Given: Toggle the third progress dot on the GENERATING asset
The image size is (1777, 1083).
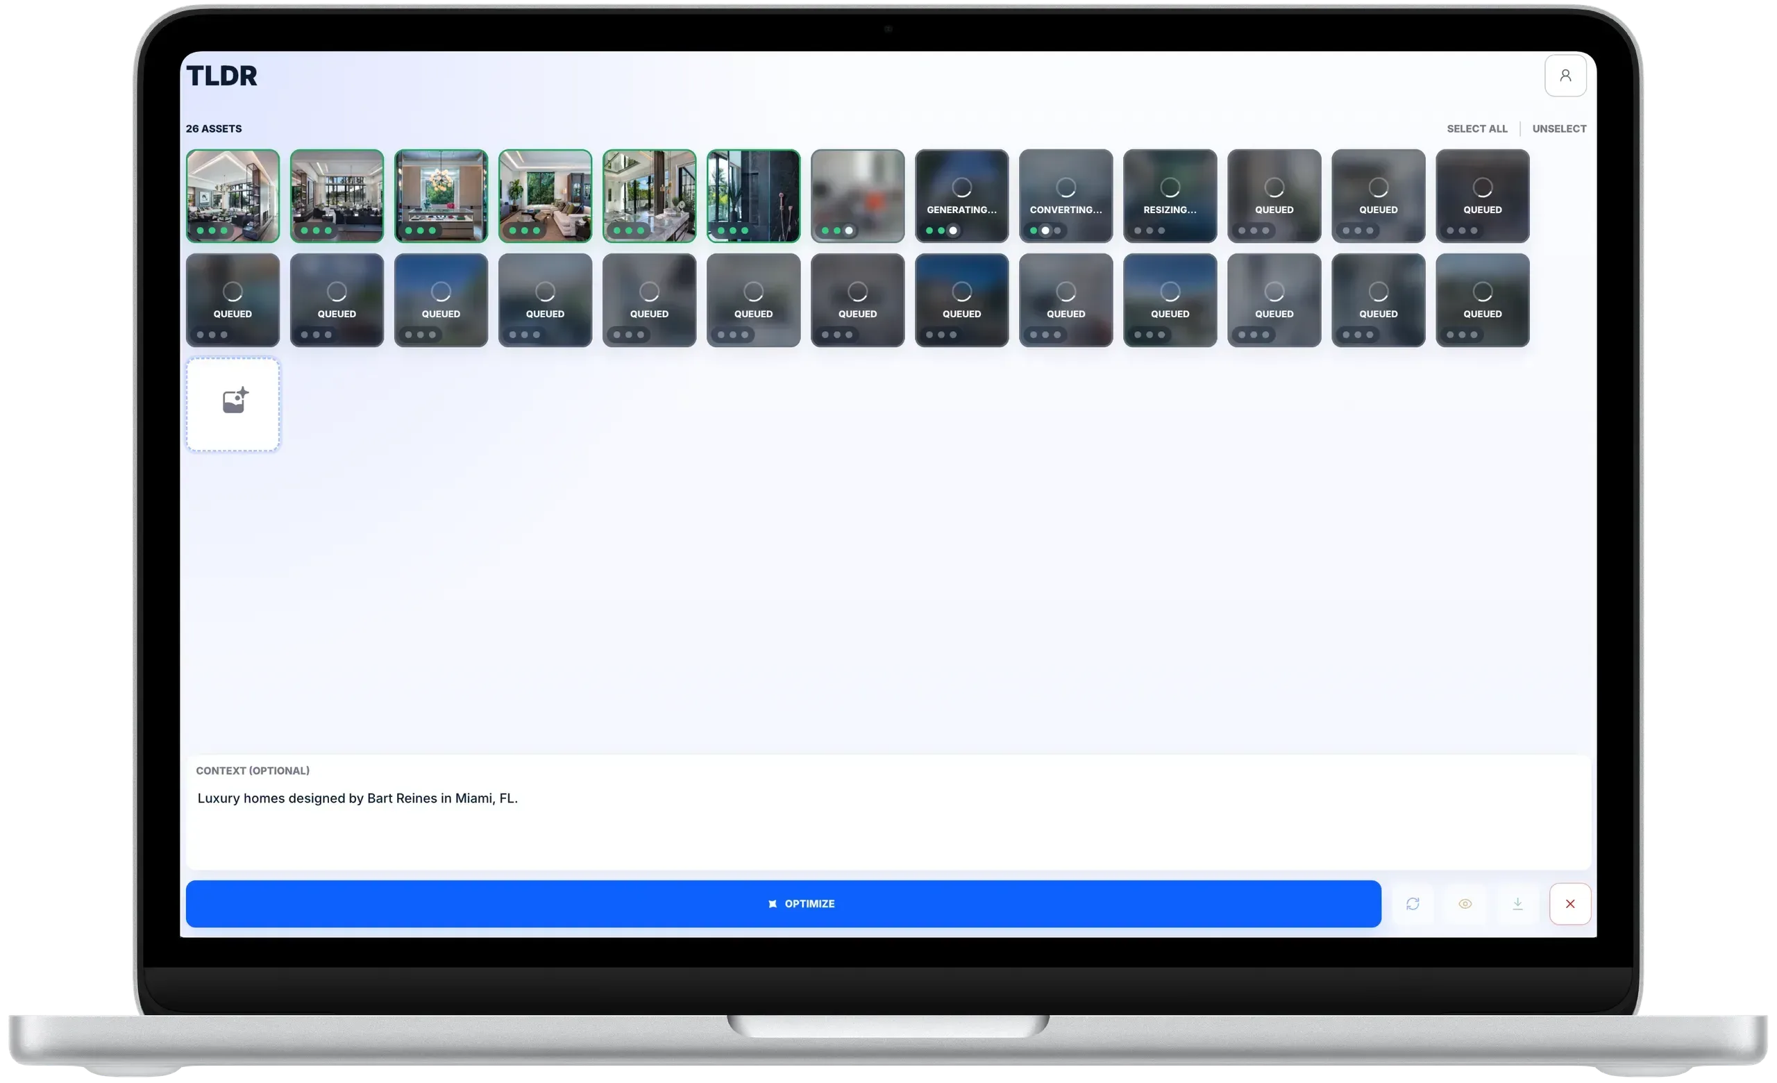Looking at the screenshot, I should 954,230.
